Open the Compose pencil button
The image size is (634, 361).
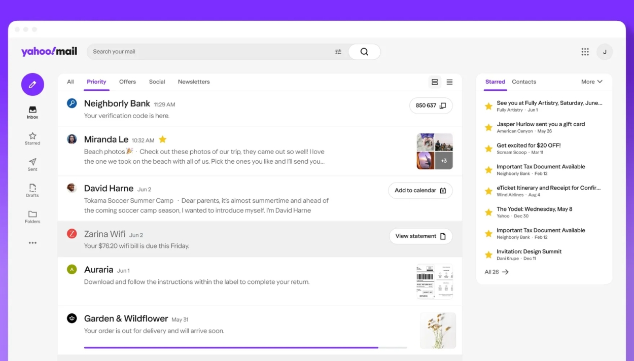point(32,84)
